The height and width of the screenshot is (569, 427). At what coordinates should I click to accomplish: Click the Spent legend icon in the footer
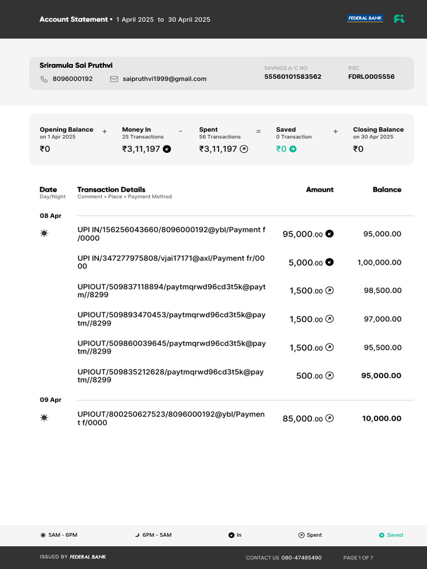[x=301, y=535]
